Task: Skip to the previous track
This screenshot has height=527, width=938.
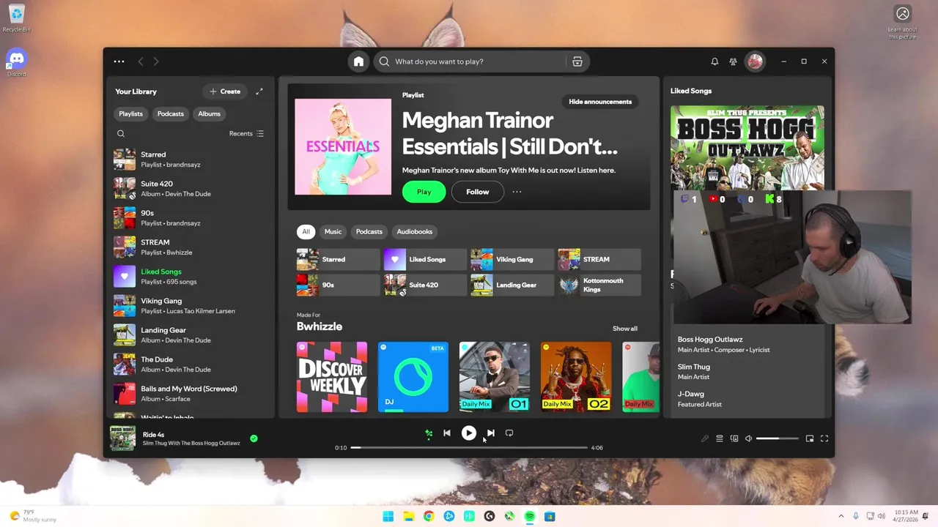Action: point(447,433)
